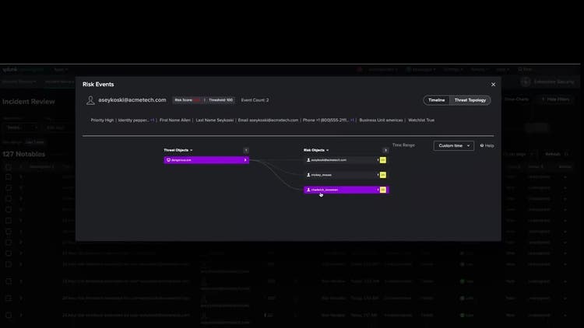Click the yellow badge on aseykoski@acmetech.com node
The width and height of the screenshot is (584, 328).
(x=383, y=160)
